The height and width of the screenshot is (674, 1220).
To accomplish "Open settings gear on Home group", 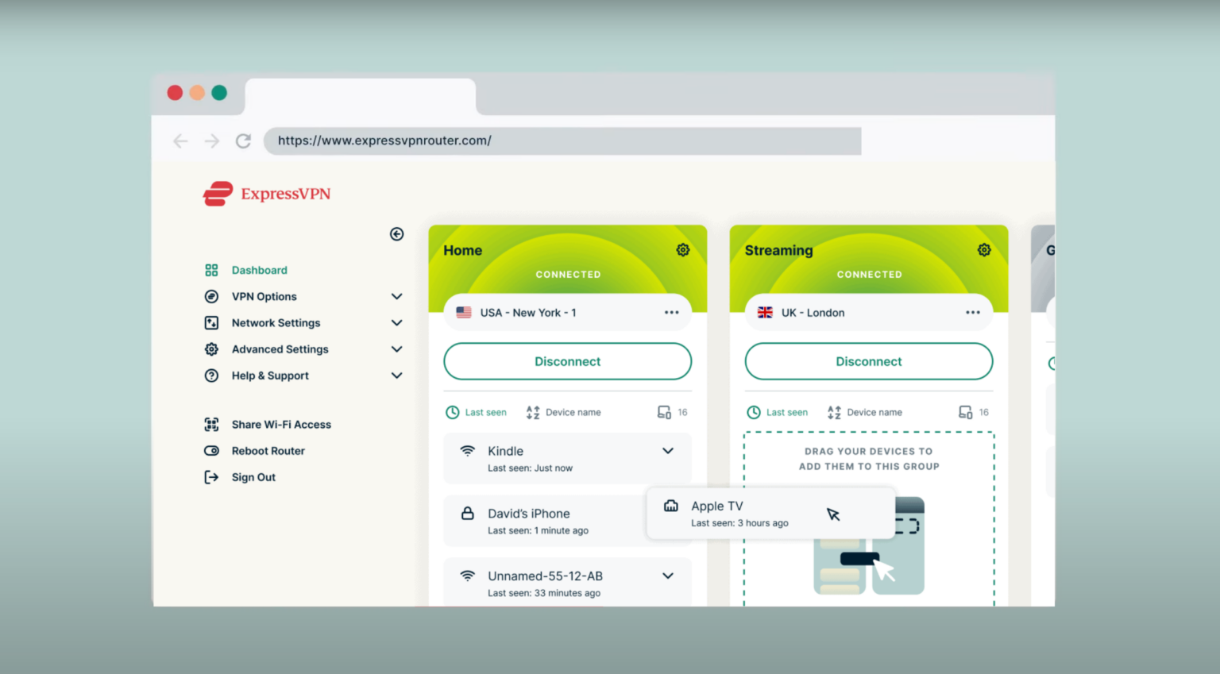I will pos(682,250).
